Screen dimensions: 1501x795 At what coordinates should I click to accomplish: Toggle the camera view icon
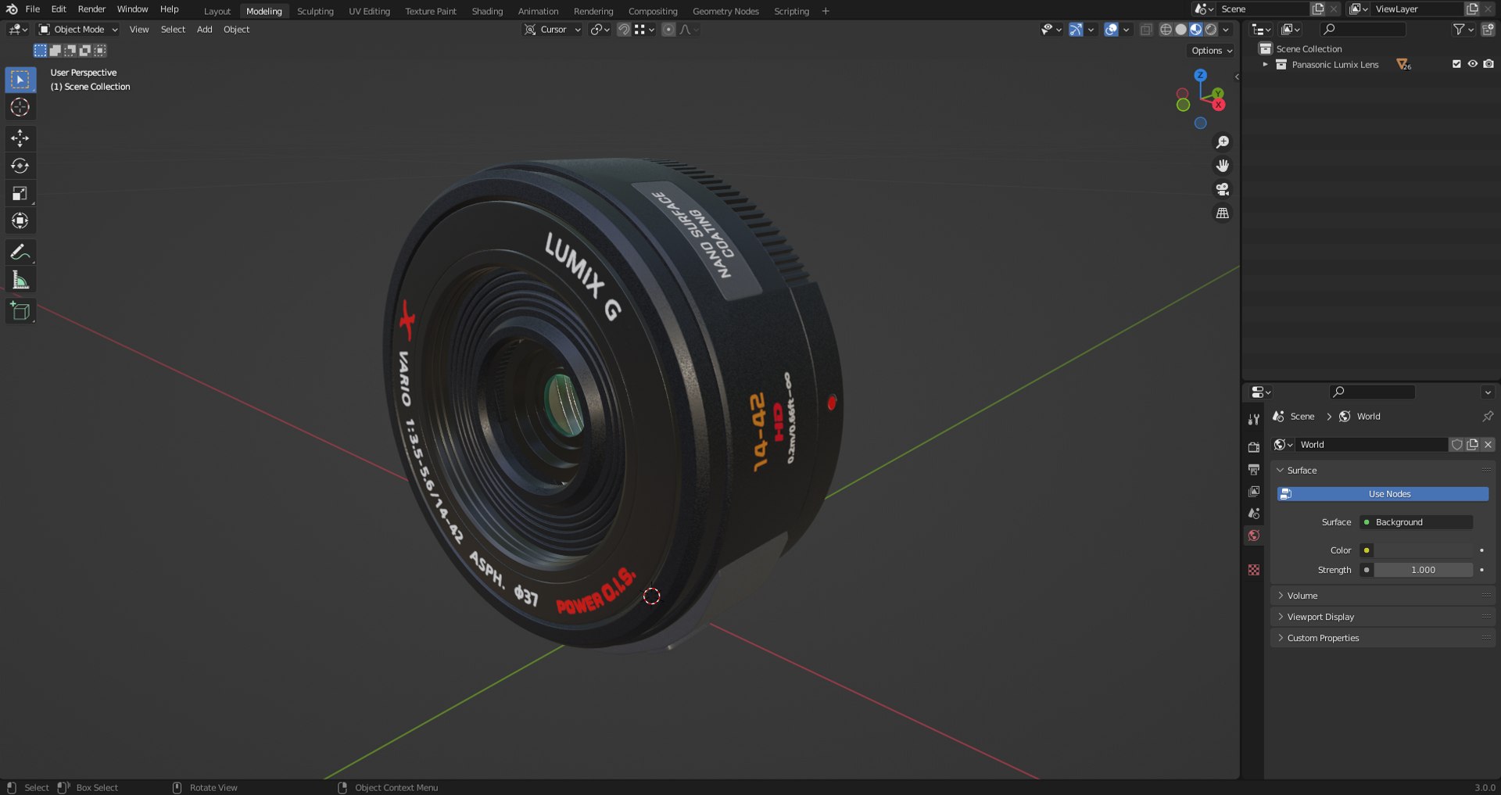click(1222, 189)
